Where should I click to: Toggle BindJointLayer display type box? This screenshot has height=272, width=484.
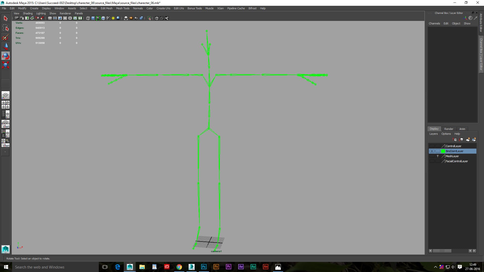pyautogui.click(x=438, y=151)
